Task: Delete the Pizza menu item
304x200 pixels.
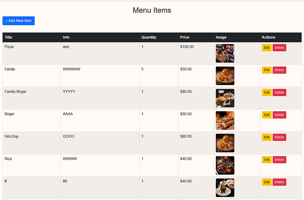Action: coord(279,48)
